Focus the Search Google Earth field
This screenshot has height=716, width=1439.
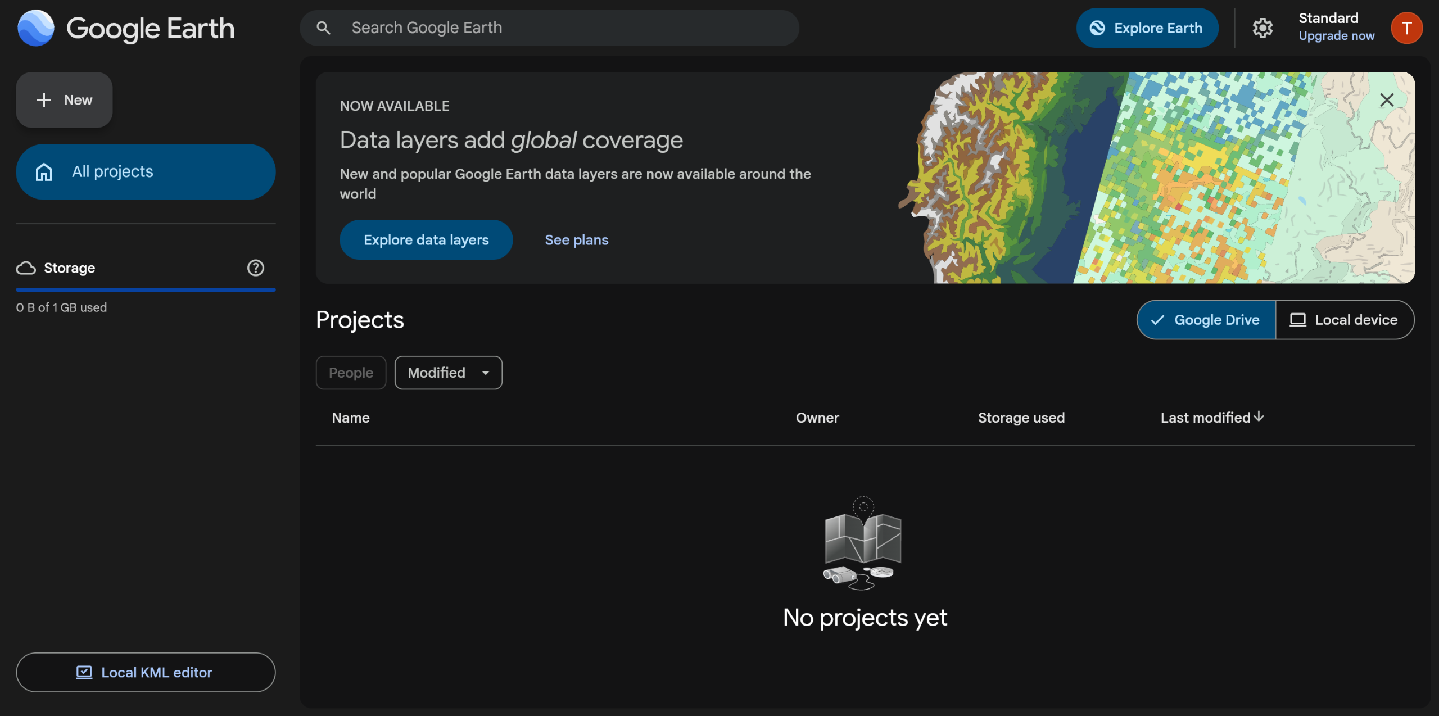tap(549, 28)
